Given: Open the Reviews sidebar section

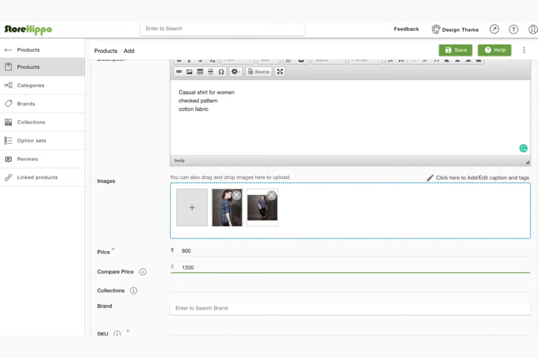Looking at the screenshot, I should (27, 159).
